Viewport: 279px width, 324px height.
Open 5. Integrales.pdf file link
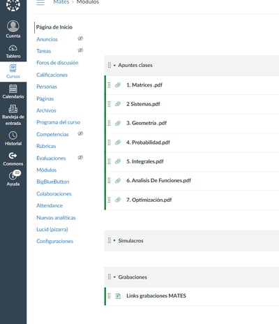[x=145, y=161]
